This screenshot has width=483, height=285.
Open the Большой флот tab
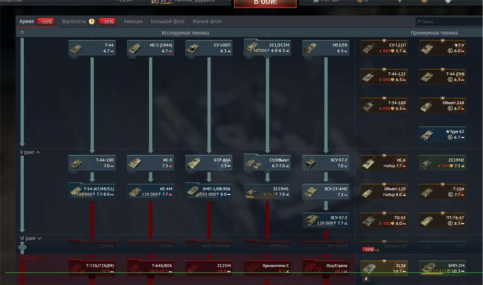tap(167, 21)
